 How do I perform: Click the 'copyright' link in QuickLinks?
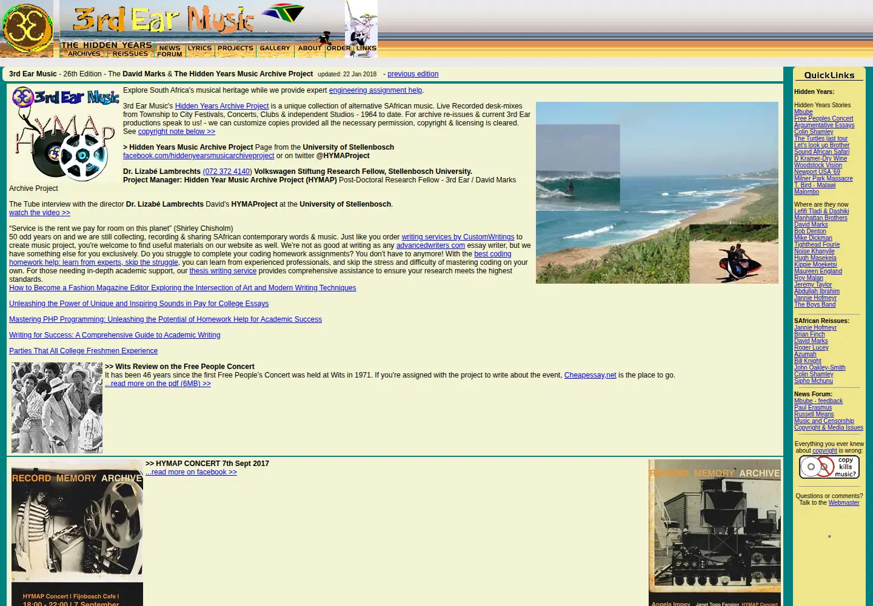(x=824, y=451)
